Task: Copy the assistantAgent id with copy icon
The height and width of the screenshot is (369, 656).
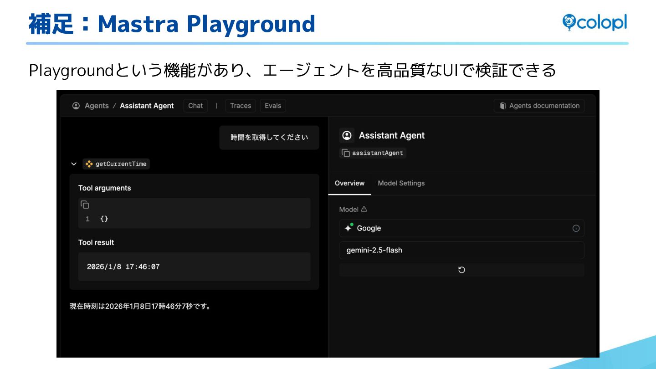Action: point(346,153)
